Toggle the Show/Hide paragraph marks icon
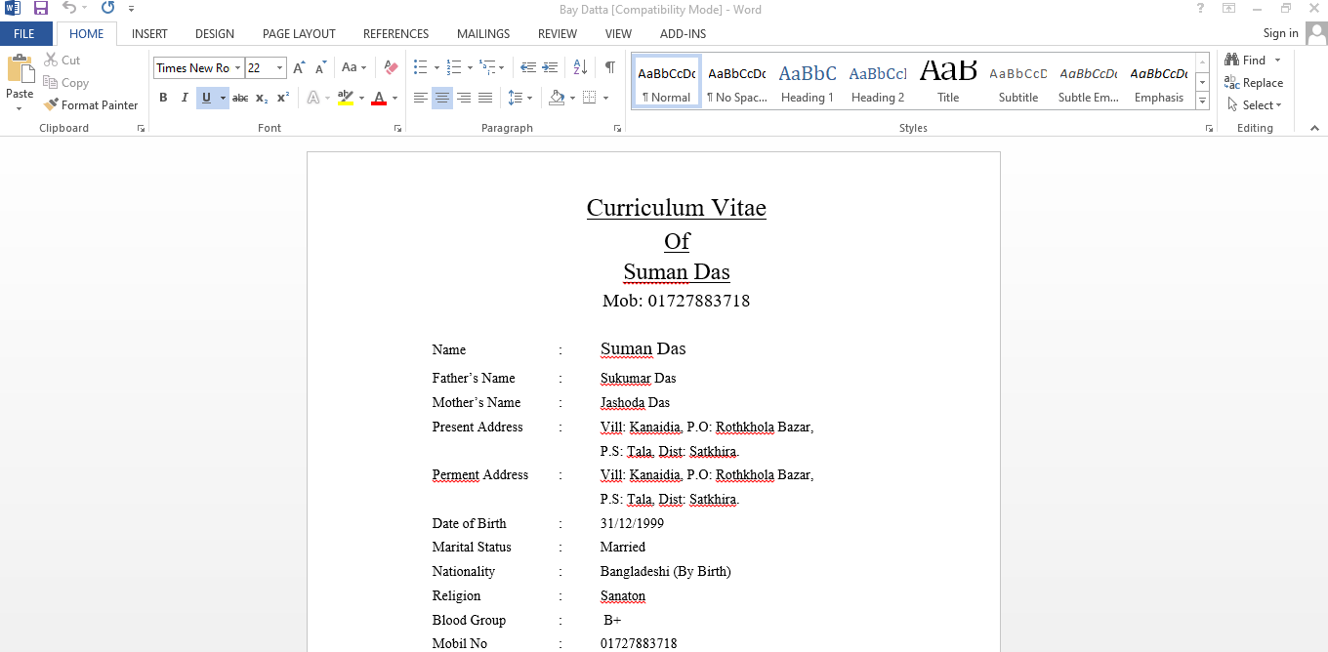Screen dimensions: 1328x652 tap(610, 67)
